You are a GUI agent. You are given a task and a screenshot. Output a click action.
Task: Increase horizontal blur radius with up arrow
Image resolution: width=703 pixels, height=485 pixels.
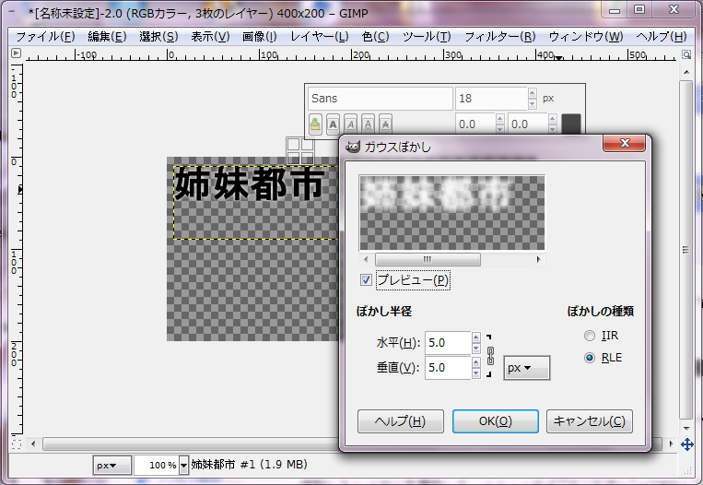click(x=476, y=337)
